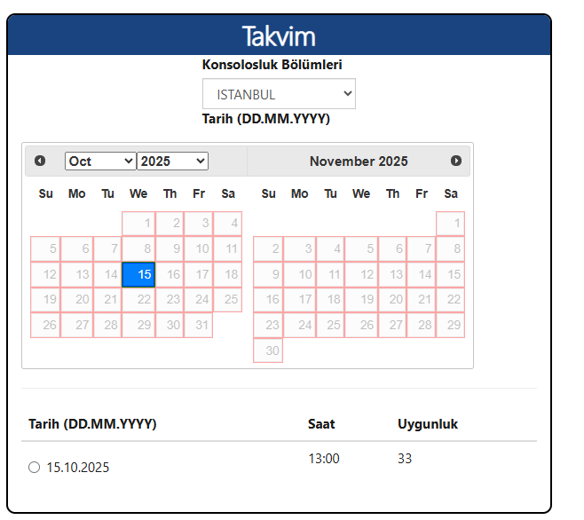Click October 22 in the calendar
Viewport: 584px width, 520px height.
[138, 300]
